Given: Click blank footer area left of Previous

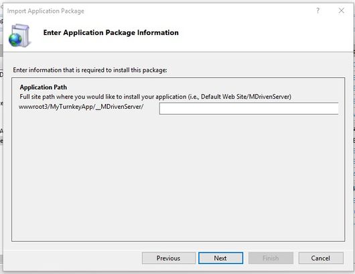Looking at the screenshot, I should [x=72, y=258].
